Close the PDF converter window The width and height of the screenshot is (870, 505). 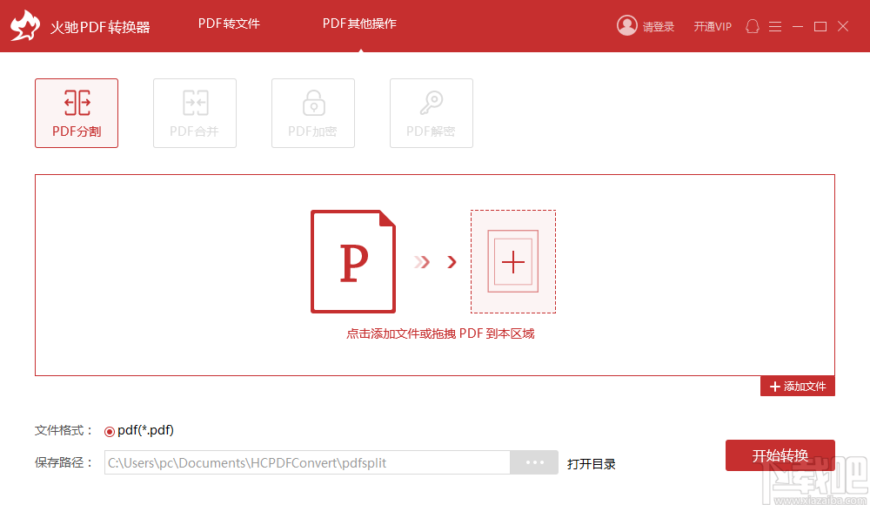843,27
